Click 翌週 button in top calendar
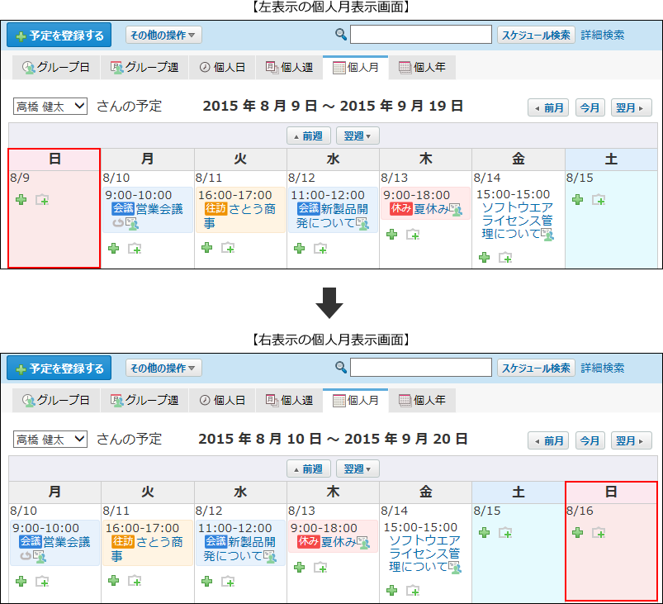 coord(358,136)
